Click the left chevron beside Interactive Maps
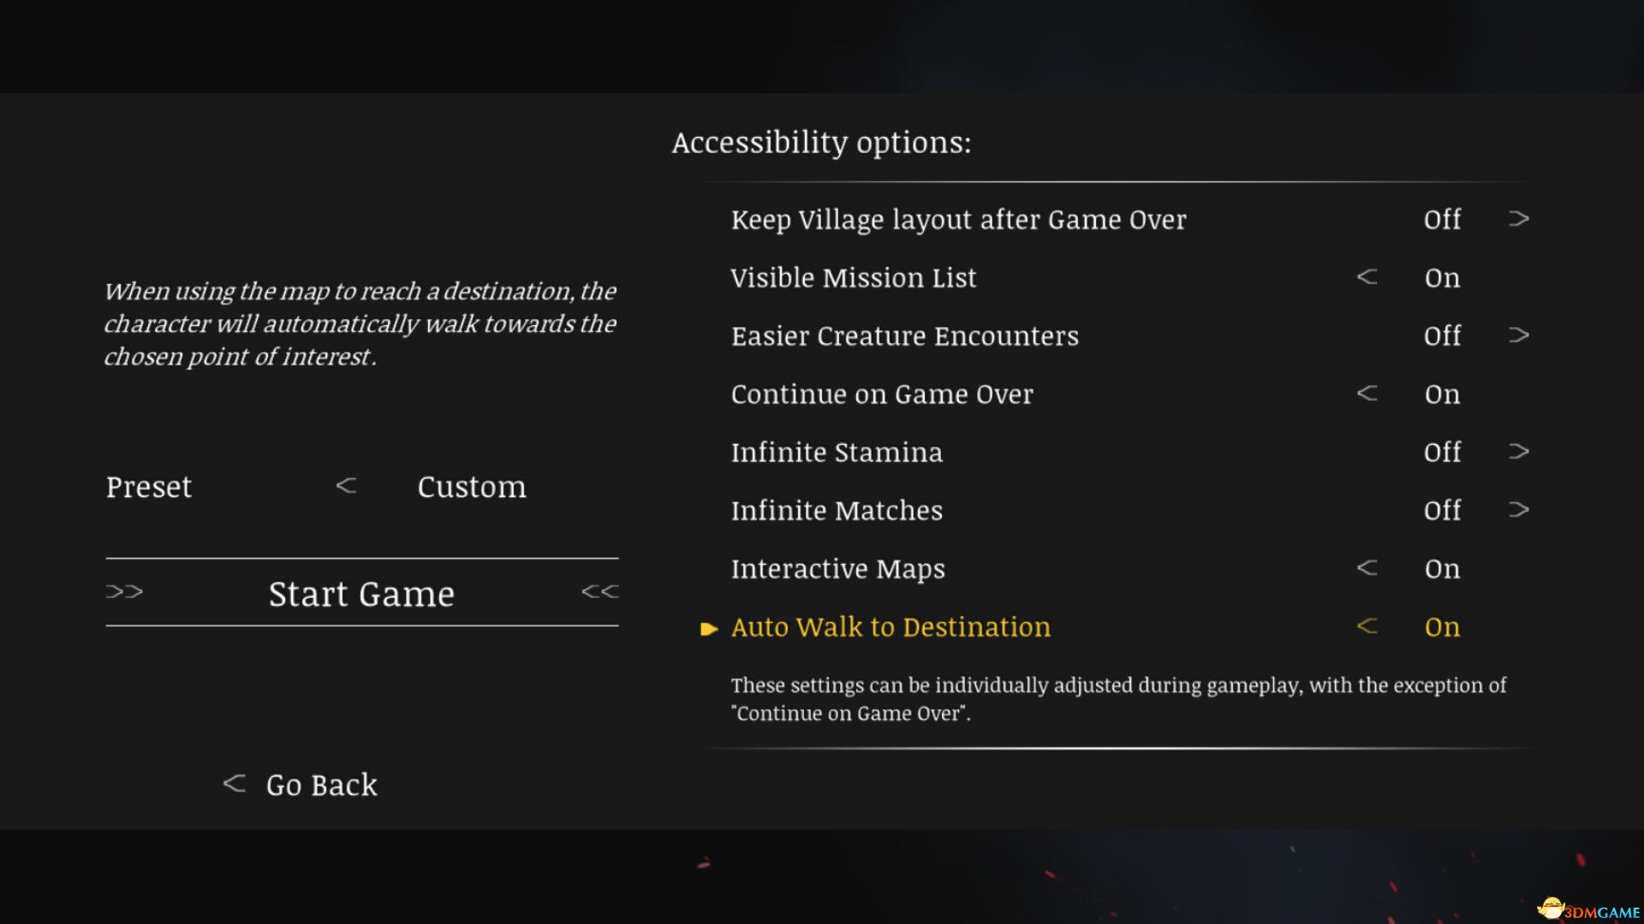The width and height of the screenshot is (1644, 924). [1367, 567]
